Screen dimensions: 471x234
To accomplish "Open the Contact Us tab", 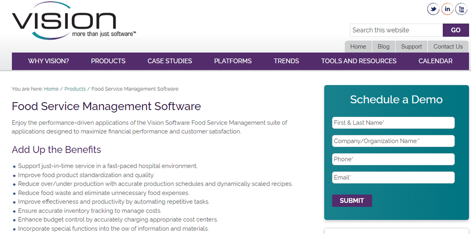I will 448,47.
